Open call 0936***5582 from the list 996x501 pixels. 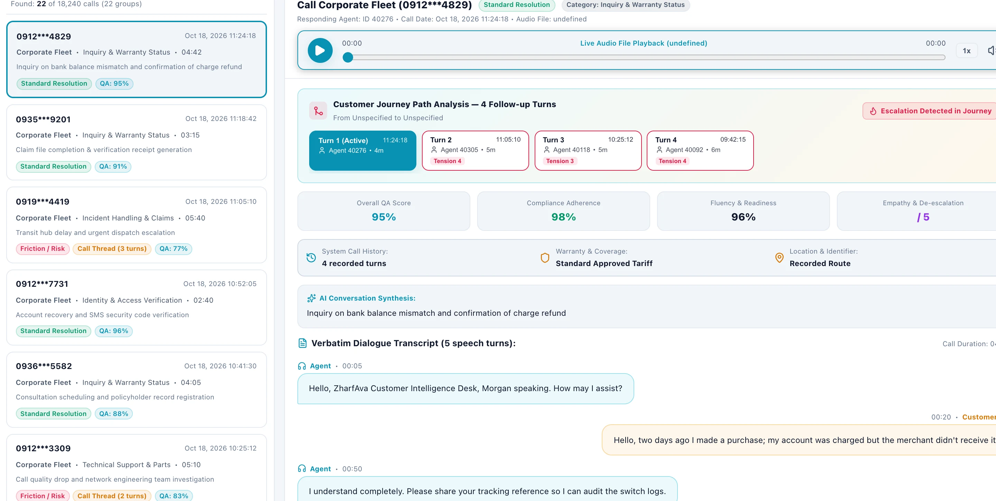click(137, 389)
